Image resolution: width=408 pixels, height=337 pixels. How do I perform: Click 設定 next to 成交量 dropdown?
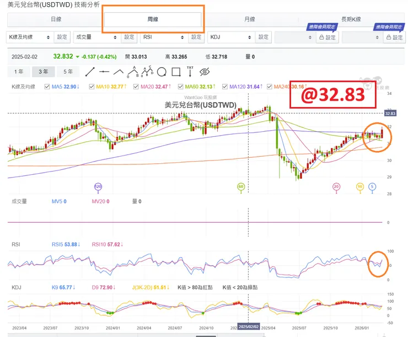[129, 37]
